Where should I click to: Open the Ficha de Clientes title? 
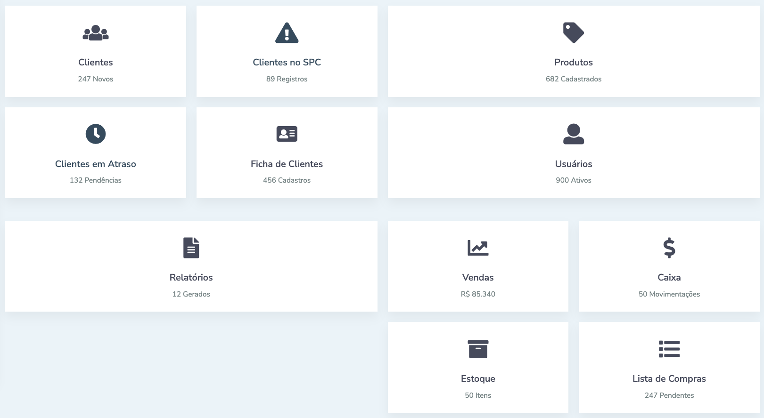click(x=287, y=164)
